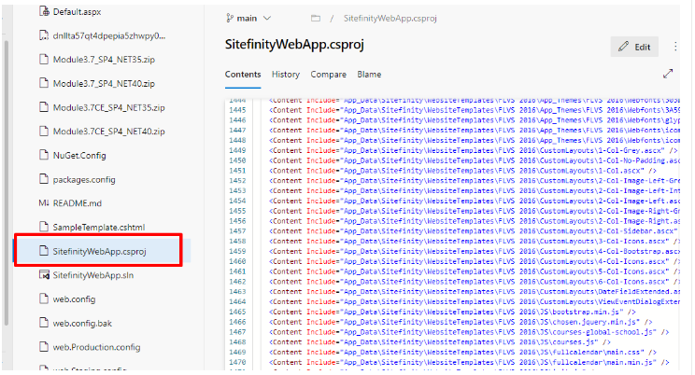Click the Module3.7_SP4_NET40.zip file icon
Image resolution: width=695 pixels, height=375 pixels.
(44, 83)
